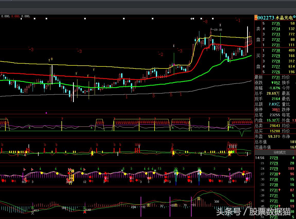Click the 市净 label
This screenshot has width=296, height=219.
pyautogui.click(x=286, y=136)
